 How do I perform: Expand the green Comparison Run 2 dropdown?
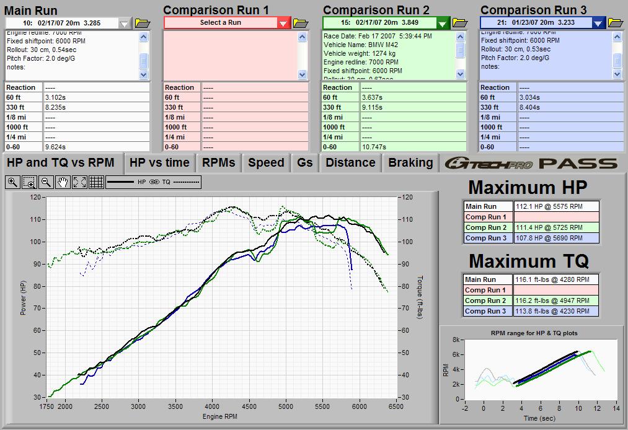coord(443,24)
